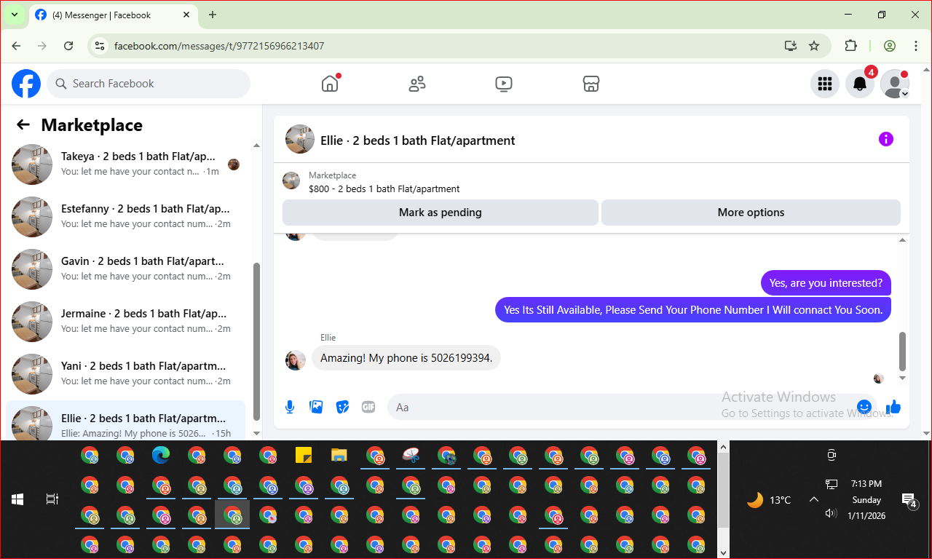The image size is (932, 559).
Task: Click the Search Facebook field
Action: click(x=149, y=84)
